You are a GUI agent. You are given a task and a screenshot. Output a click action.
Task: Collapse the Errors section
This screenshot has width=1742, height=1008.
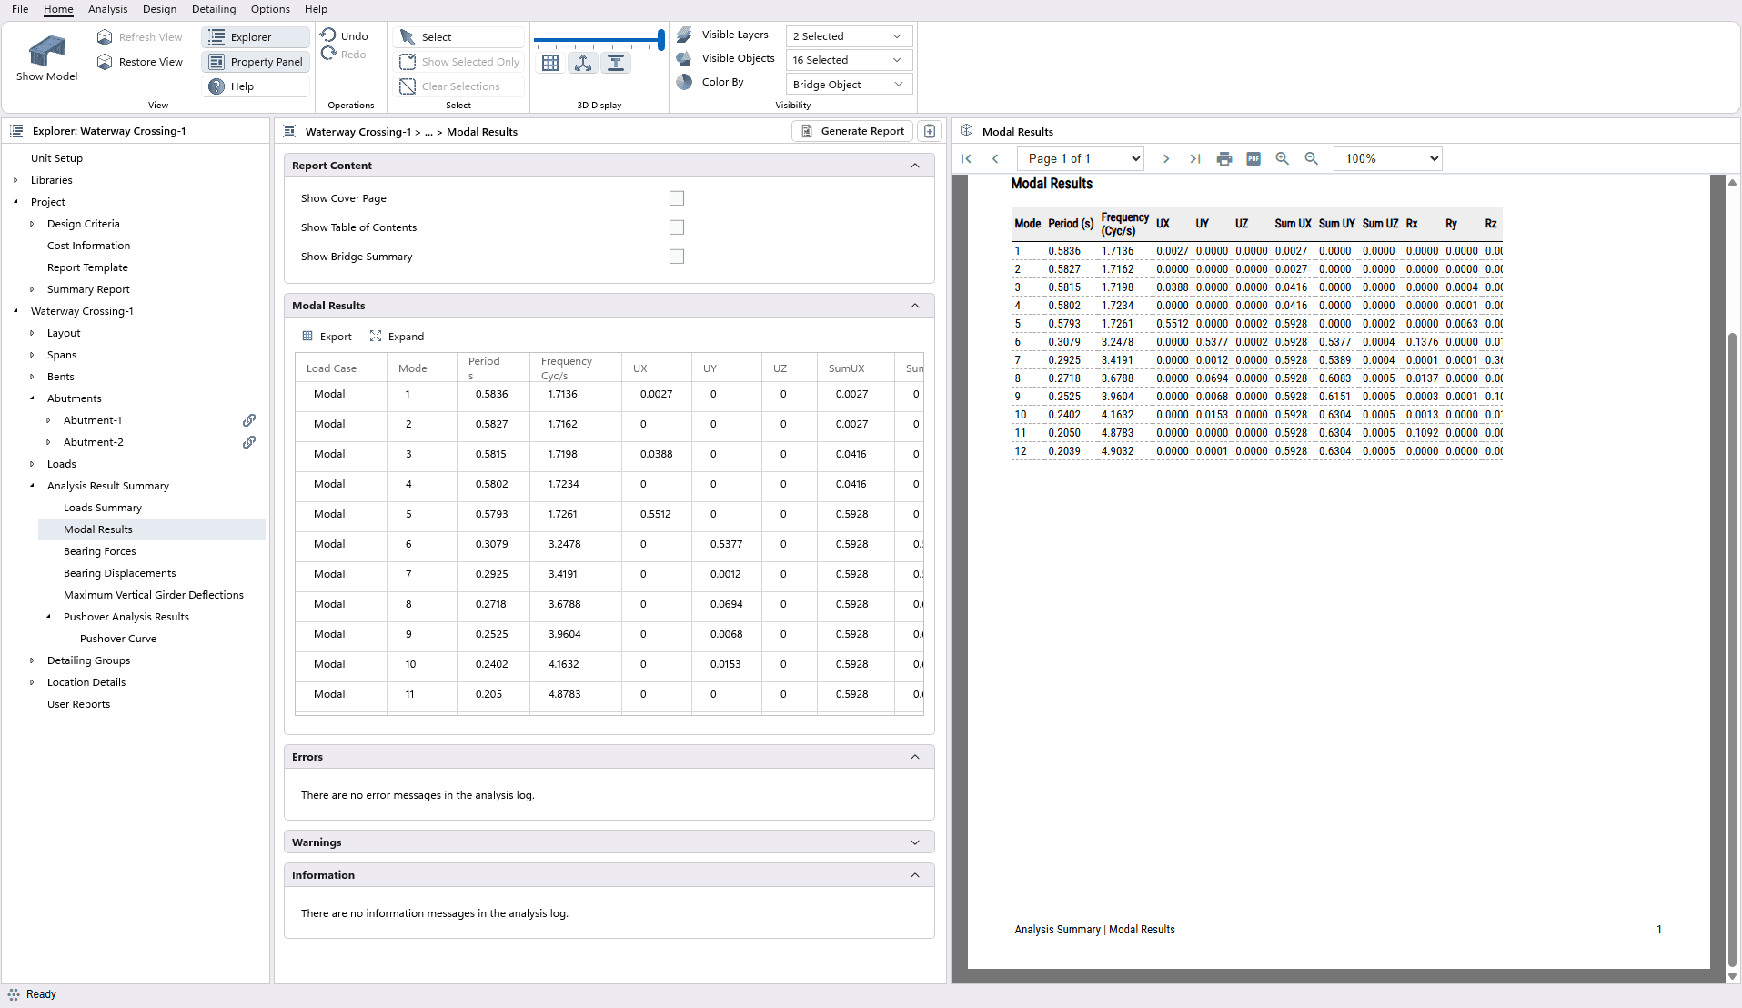(914, 756)
